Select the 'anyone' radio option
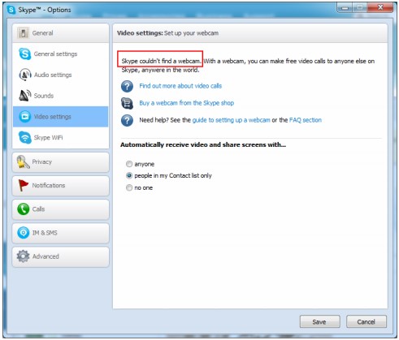The image size is (399, 340). [129, 164]
